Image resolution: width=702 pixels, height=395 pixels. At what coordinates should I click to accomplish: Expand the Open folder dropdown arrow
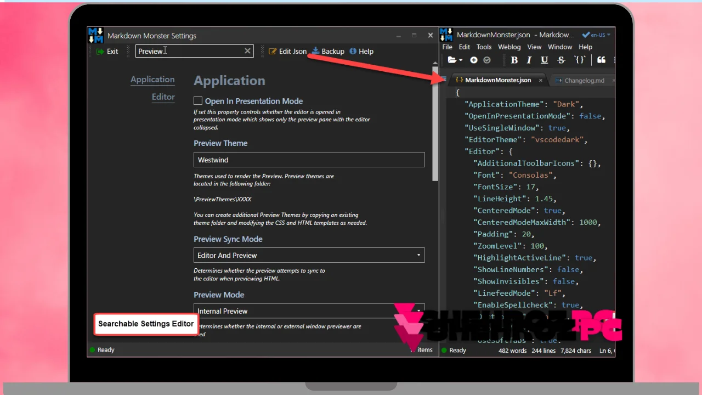point(461,60)
